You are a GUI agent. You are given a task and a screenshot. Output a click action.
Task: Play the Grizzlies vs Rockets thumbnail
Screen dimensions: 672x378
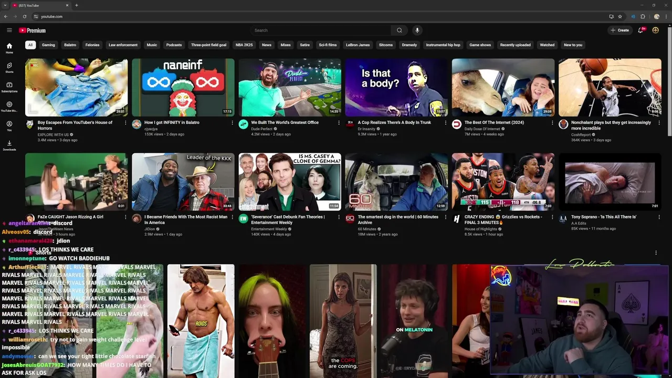503,182
